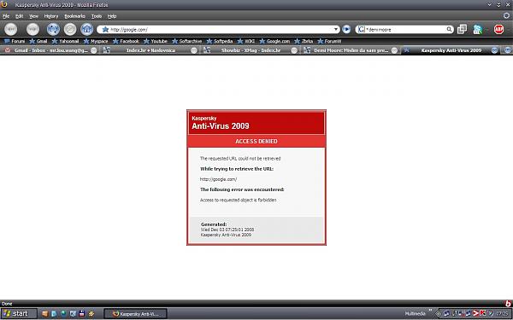Expand the address bar history dropdown
Screen dimensions: 513x320
[x=336, y=29]
